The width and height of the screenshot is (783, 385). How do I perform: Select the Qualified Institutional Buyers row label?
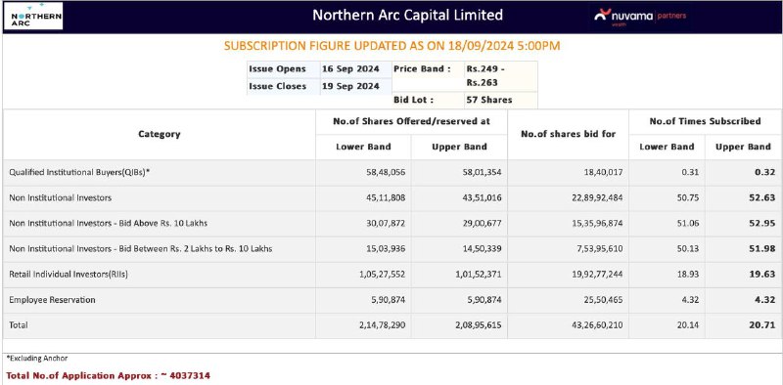coord(79,172)
